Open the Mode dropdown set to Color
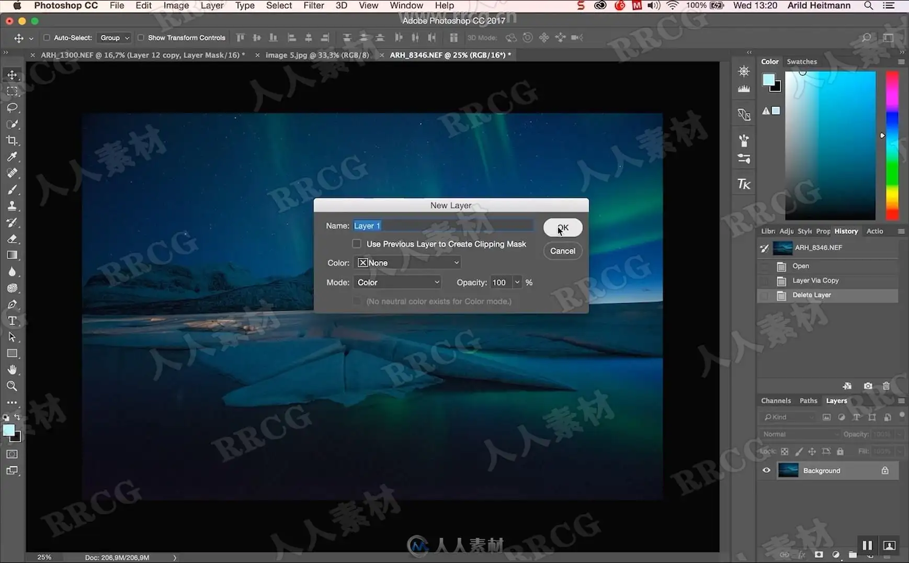The image size is (909, 563). point(397,283)
